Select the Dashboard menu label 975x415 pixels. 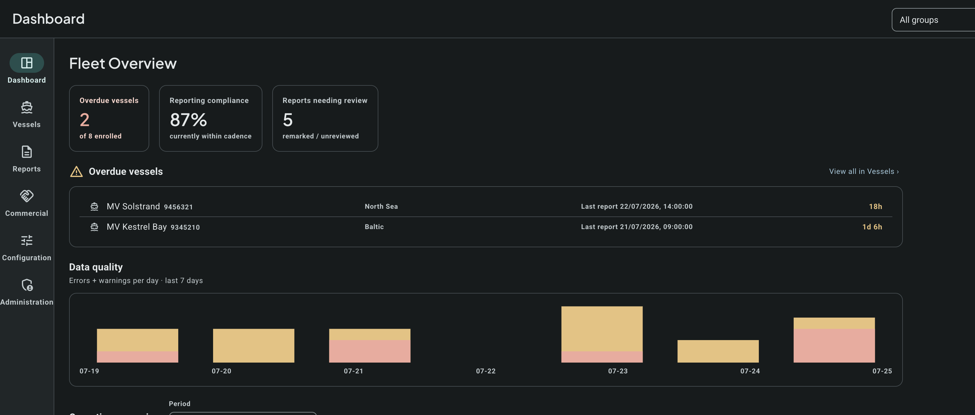coord(27,80)
